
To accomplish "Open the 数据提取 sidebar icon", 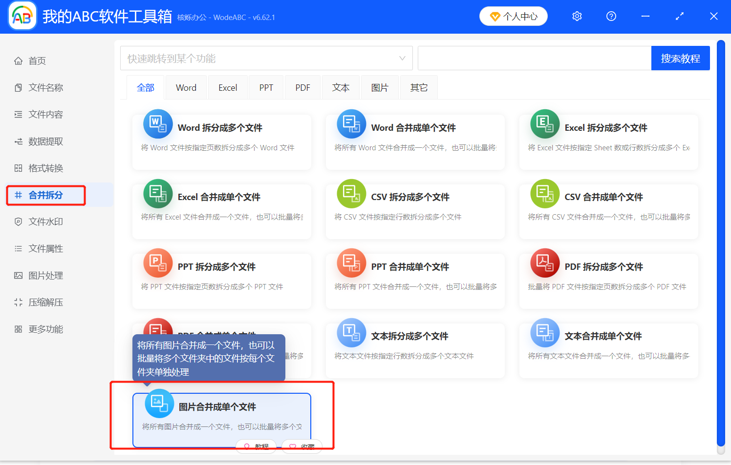I will click(x=18, y=141).
